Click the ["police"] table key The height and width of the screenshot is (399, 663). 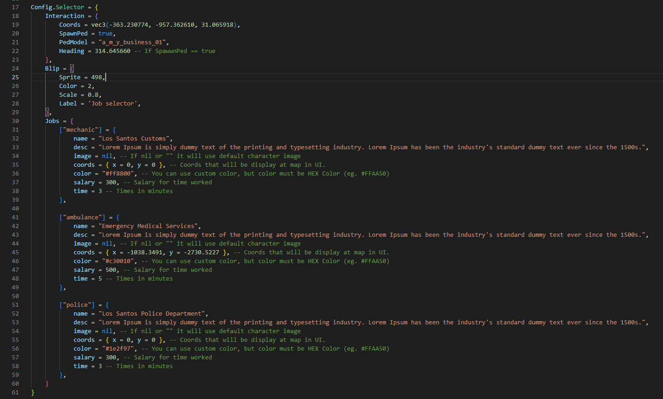click(77, 305)
